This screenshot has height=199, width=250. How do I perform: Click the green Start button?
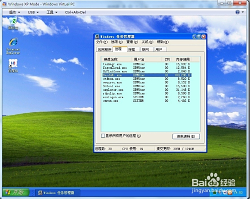(x=16, y=193)
